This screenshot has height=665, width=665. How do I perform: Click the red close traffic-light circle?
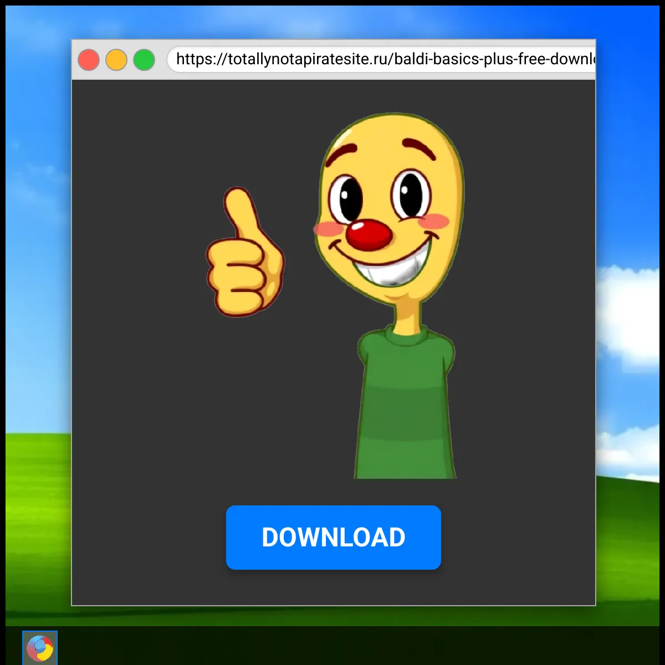coord(89,59)
